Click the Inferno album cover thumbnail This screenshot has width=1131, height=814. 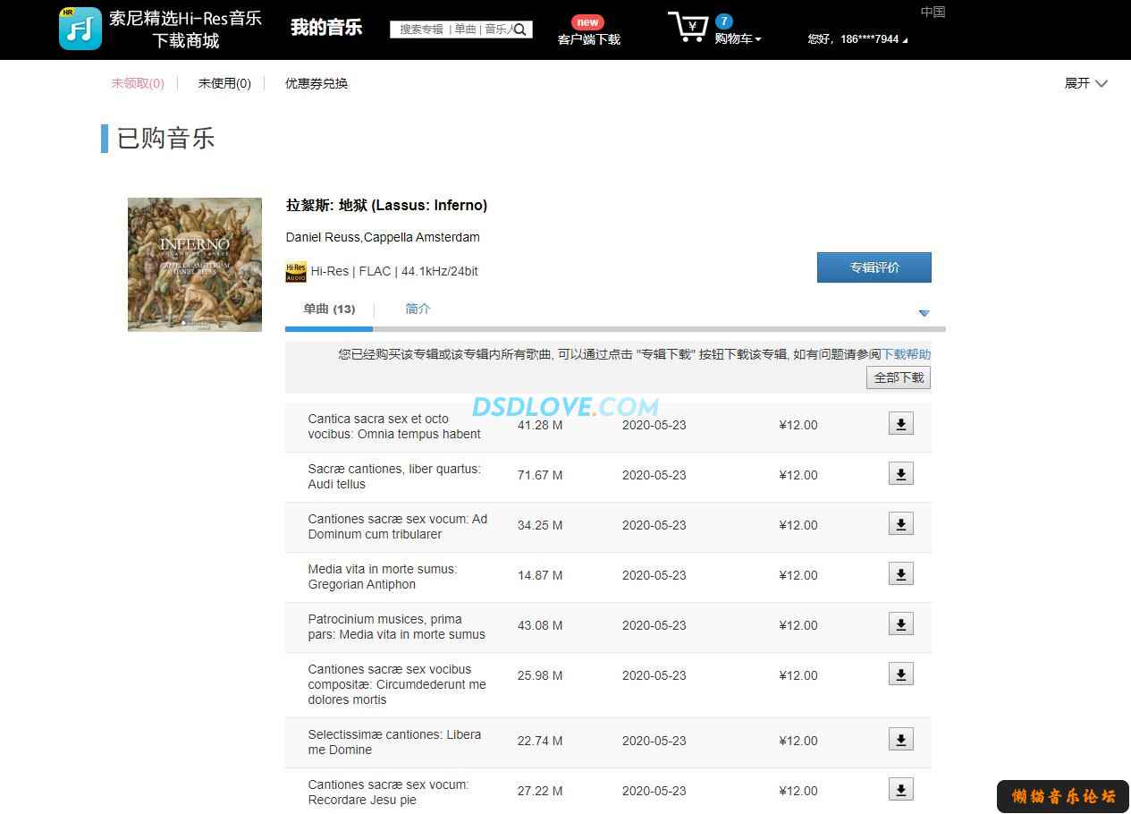coord(195,265)
